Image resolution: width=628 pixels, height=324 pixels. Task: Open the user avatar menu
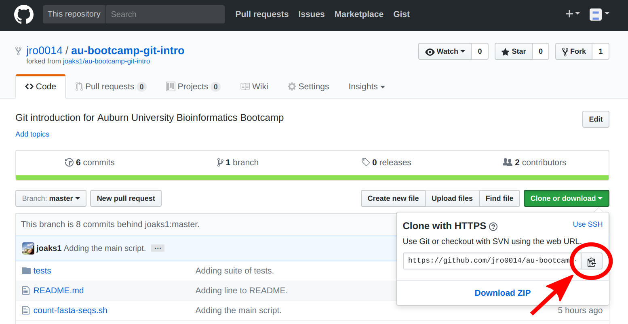tap(599, 15)
